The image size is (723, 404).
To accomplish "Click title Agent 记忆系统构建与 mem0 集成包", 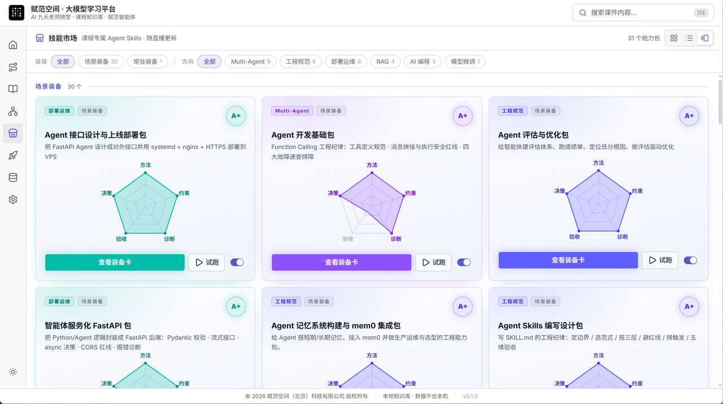I will 336,325.
